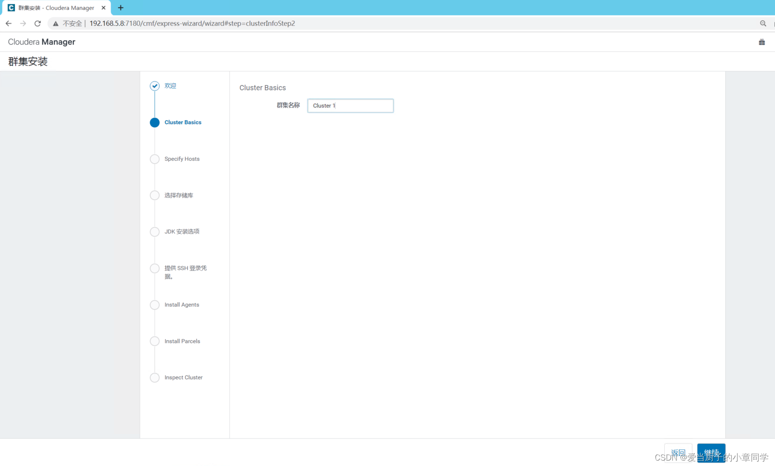Click the Cloudera Manager logo text

coord(42,42)
